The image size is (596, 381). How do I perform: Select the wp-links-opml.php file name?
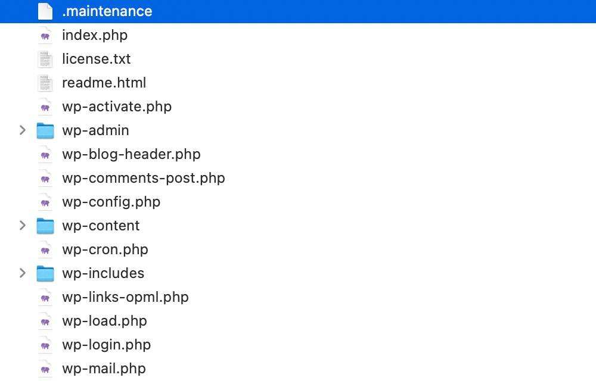pos(125,297)
